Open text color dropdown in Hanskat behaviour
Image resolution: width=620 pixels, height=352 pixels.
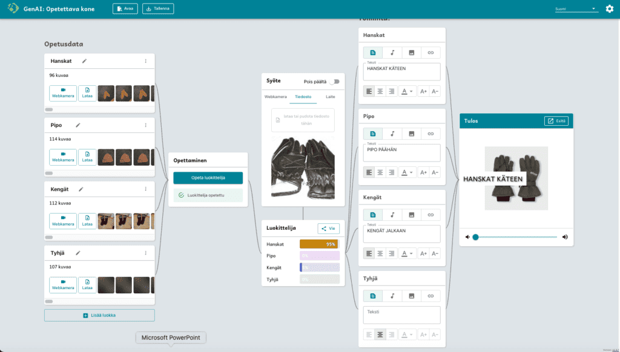coord(407,91)
